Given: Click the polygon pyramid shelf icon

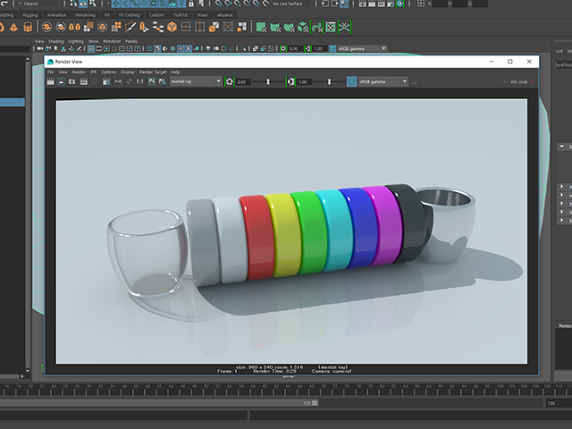Looking at the screenshot, I should pos(13,28).
